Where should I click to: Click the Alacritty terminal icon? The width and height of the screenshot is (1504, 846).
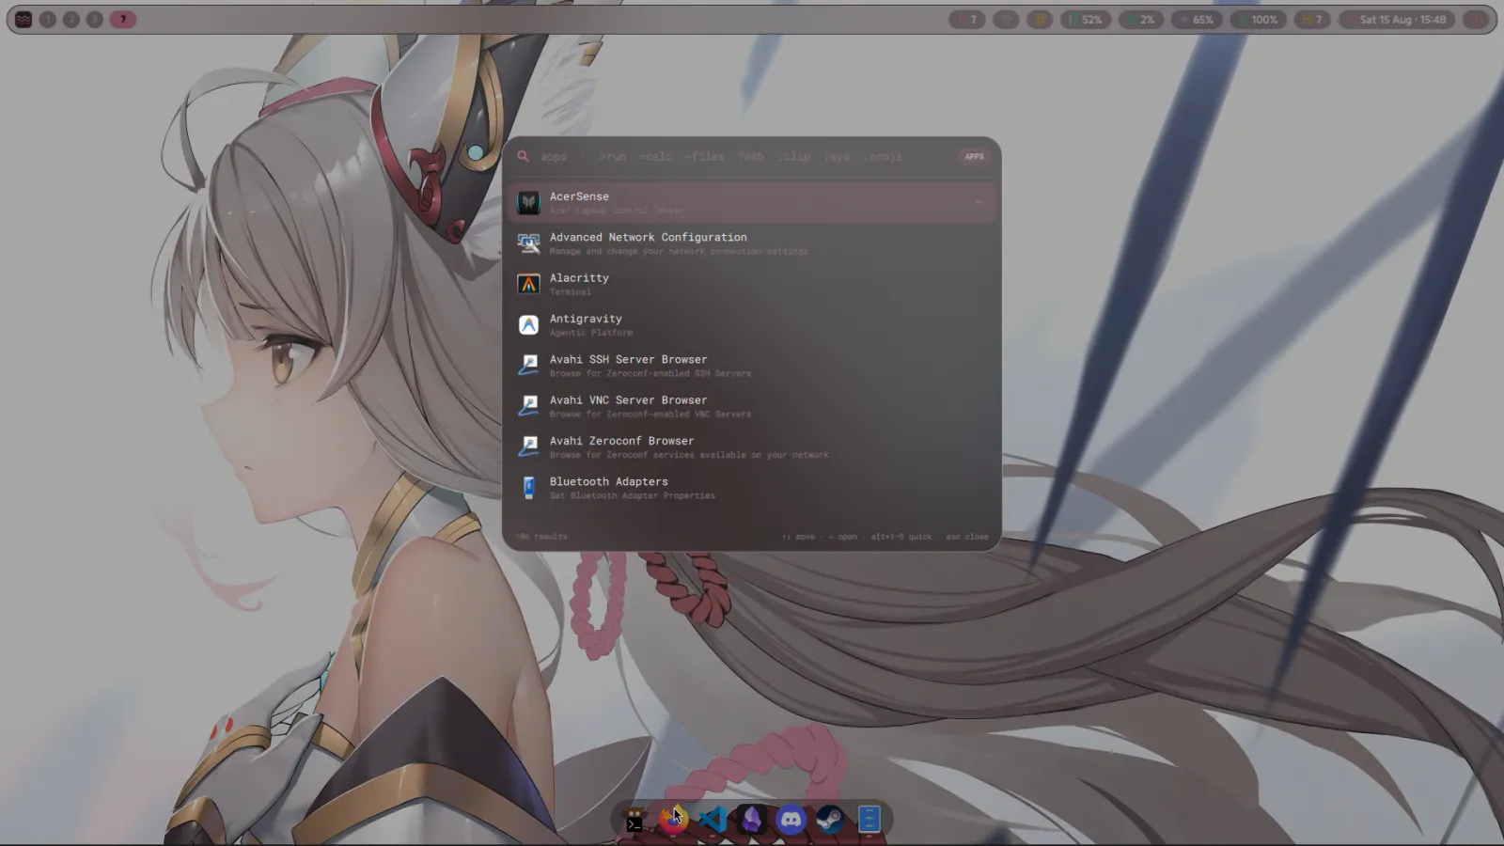528,284
